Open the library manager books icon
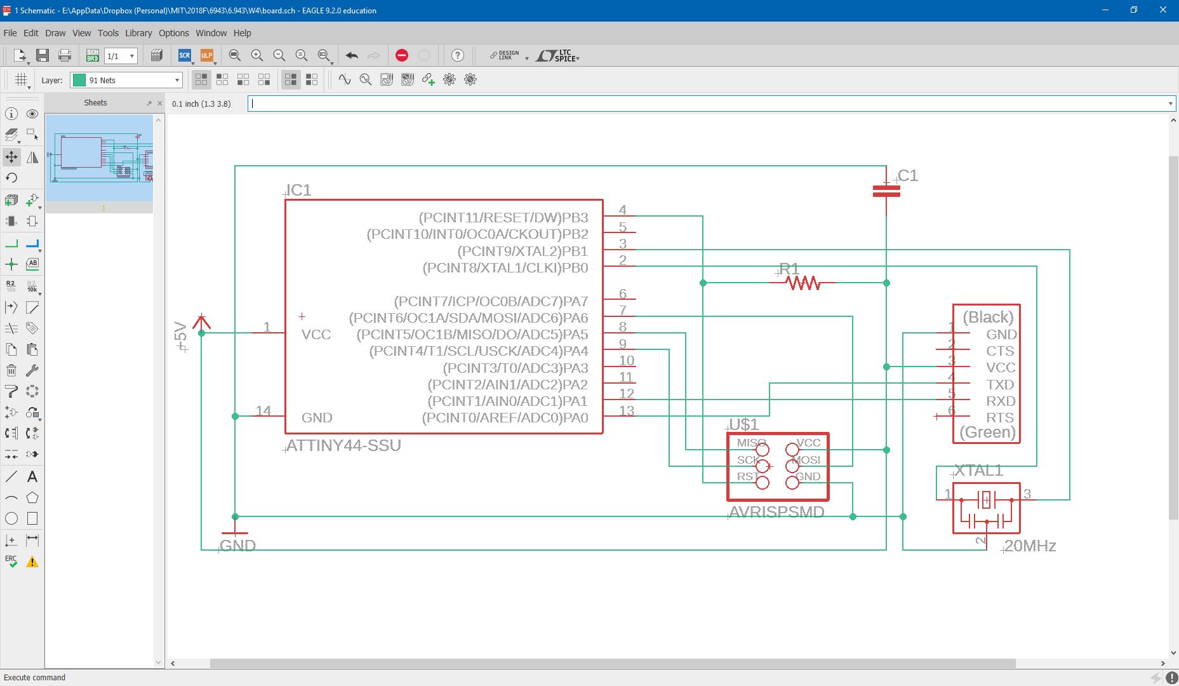The image size is (1179, 686). pos(157,56)
